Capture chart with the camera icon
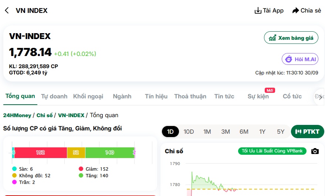 315,151
